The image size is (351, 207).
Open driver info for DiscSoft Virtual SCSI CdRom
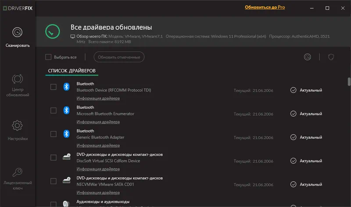(98, 169)
